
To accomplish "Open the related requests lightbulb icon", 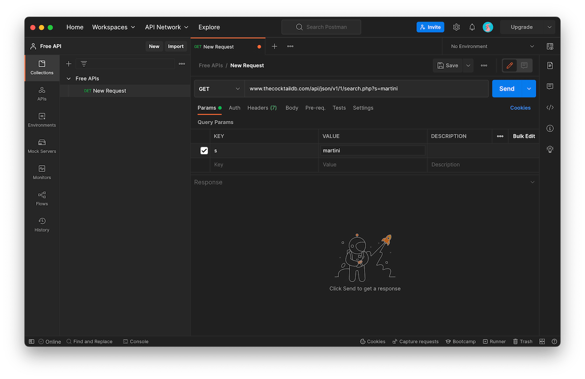I will pos(550,149).
